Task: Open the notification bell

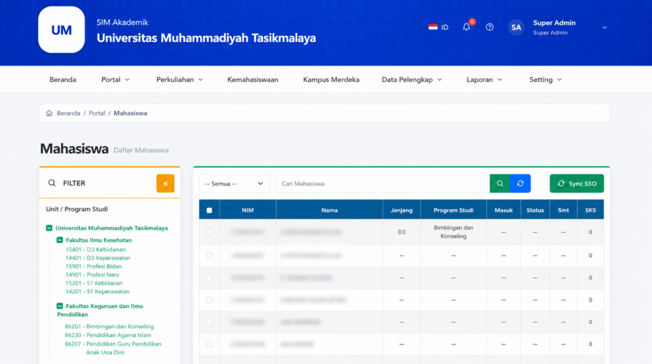Action: 467,27
